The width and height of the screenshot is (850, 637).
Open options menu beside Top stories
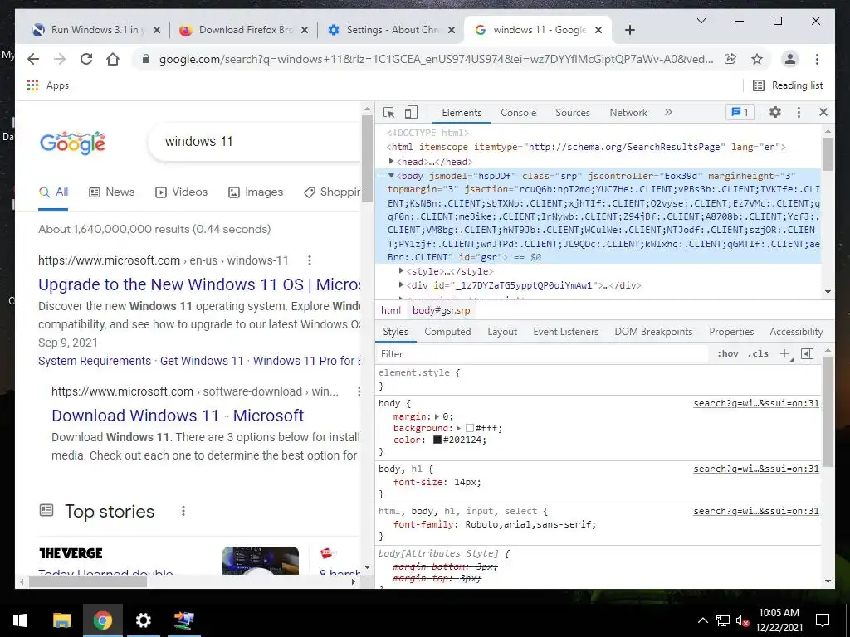click(x=183, y=511)
